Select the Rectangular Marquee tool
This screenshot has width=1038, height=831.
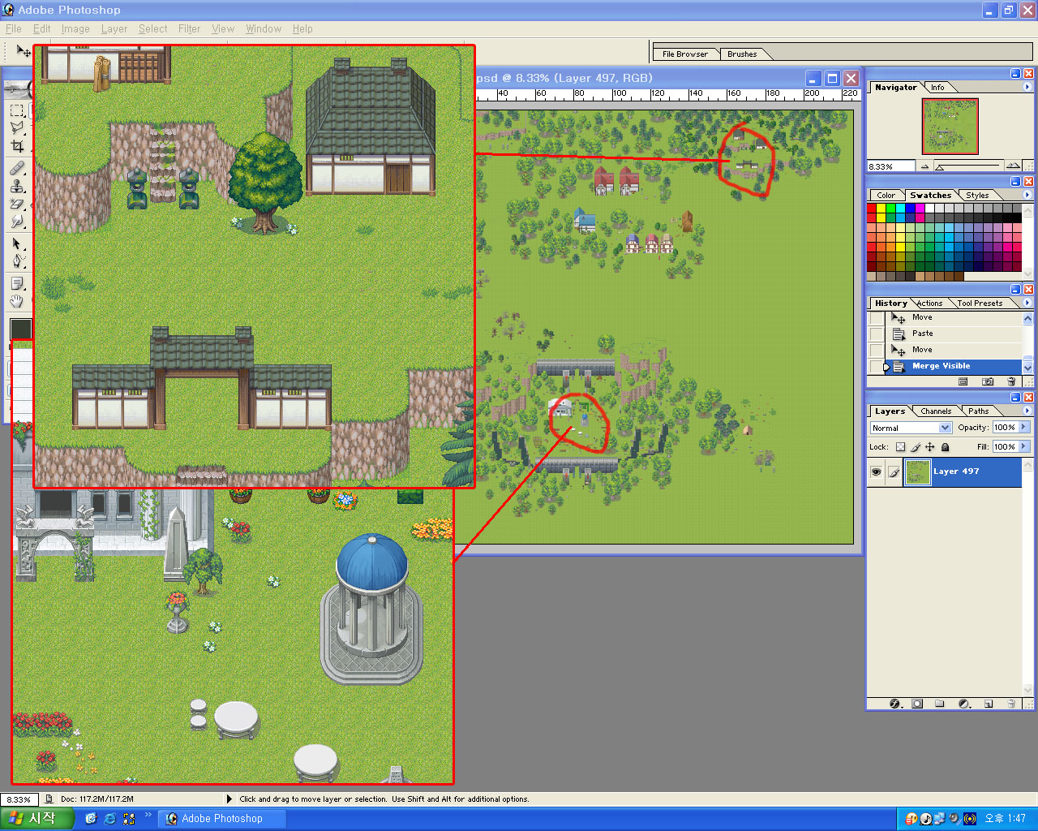coord(17,110)
